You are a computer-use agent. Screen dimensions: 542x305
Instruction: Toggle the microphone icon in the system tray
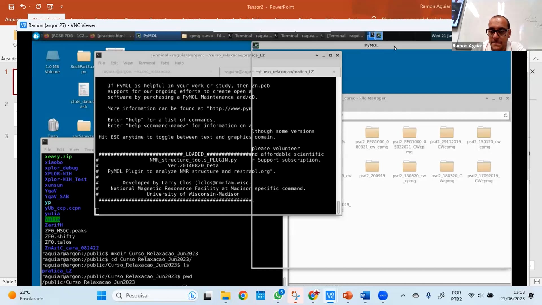pos(428,295)
